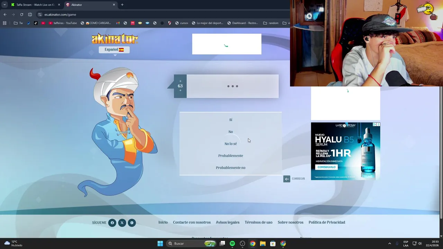Image resolution: width=443 pixels, height=249 pixels.
Task: Show hidden system tray icons
Action: pyautogui.click(x=389, y=243)
